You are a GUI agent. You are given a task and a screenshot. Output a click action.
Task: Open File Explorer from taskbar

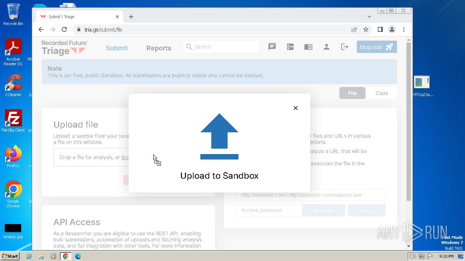click(41, 256)
